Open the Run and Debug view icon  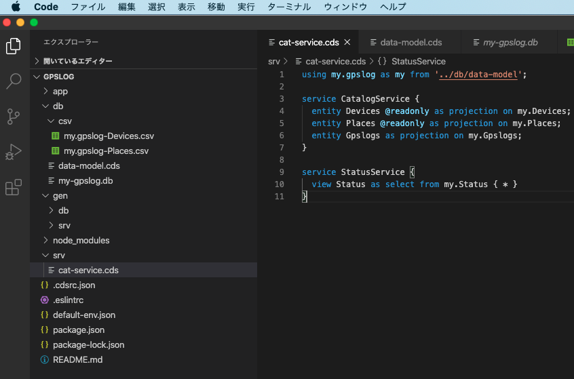pyautogui.click(x=14, y=152)
